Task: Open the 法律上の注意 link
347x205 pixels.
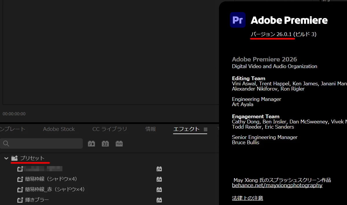Action: pos(248,198)
